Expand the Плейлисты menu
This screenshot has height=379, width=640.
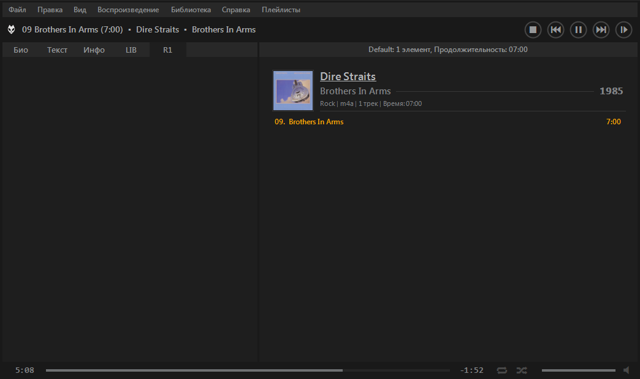coord(281,10)
